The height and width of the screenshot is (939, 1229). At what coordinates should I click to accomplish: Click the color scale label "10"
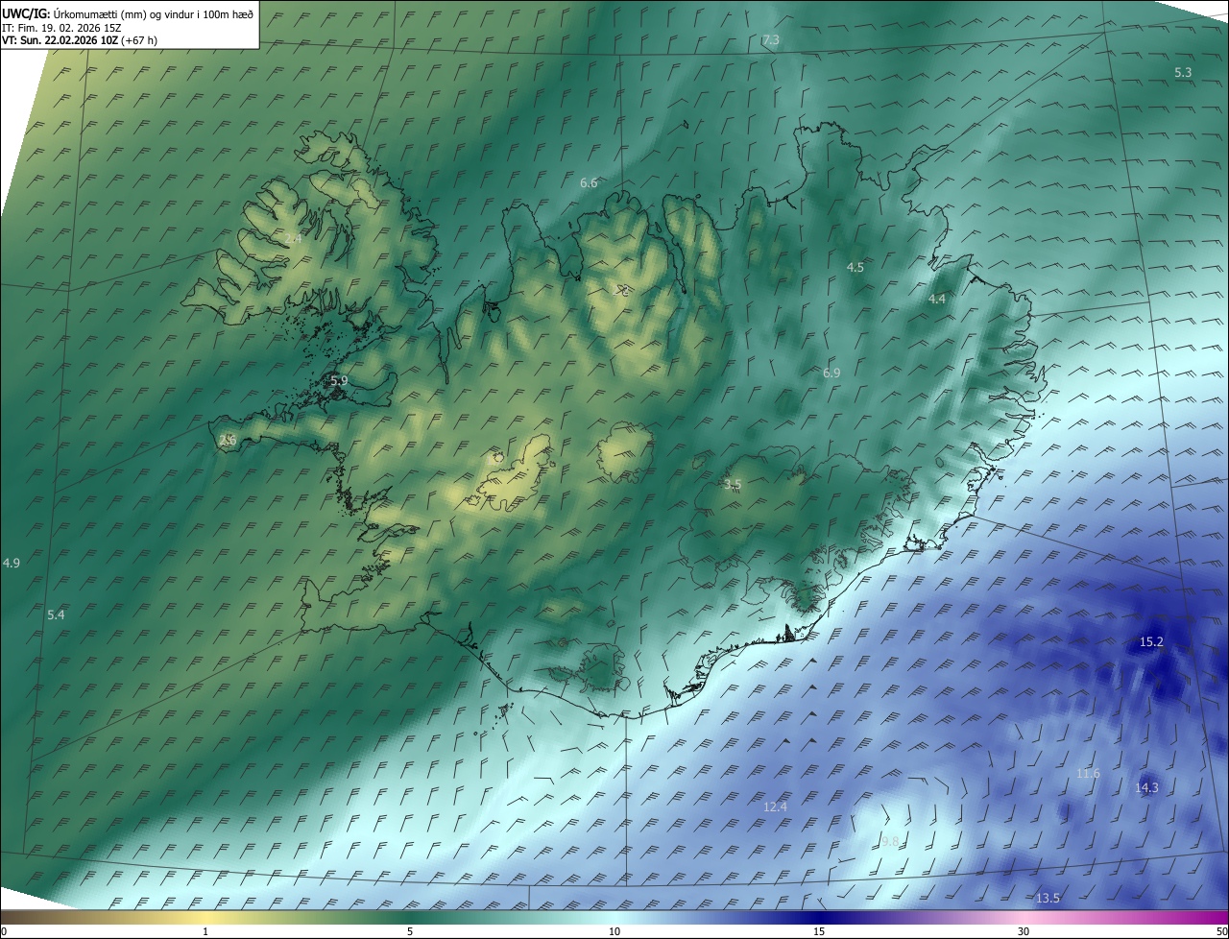614,931
